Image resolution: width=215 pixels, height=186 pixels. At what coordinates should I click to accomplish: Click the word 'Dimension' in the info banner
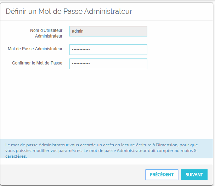tap(167, 145)
